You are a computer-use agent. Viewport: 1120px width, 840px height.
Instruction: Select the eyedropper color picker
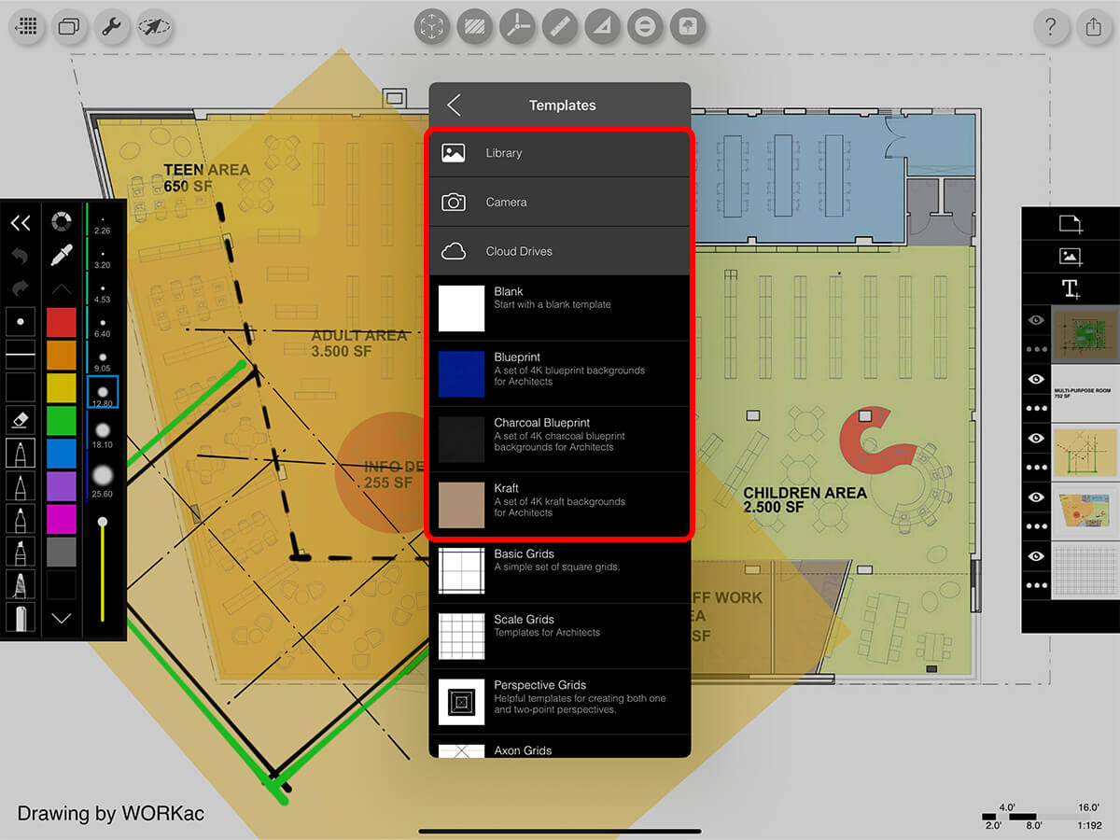[x=62, y=255]
